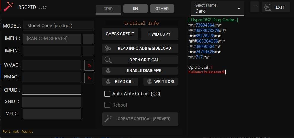
Task: Enable Auto Write Critical (QC) checkbox
Action: (107, 94)
